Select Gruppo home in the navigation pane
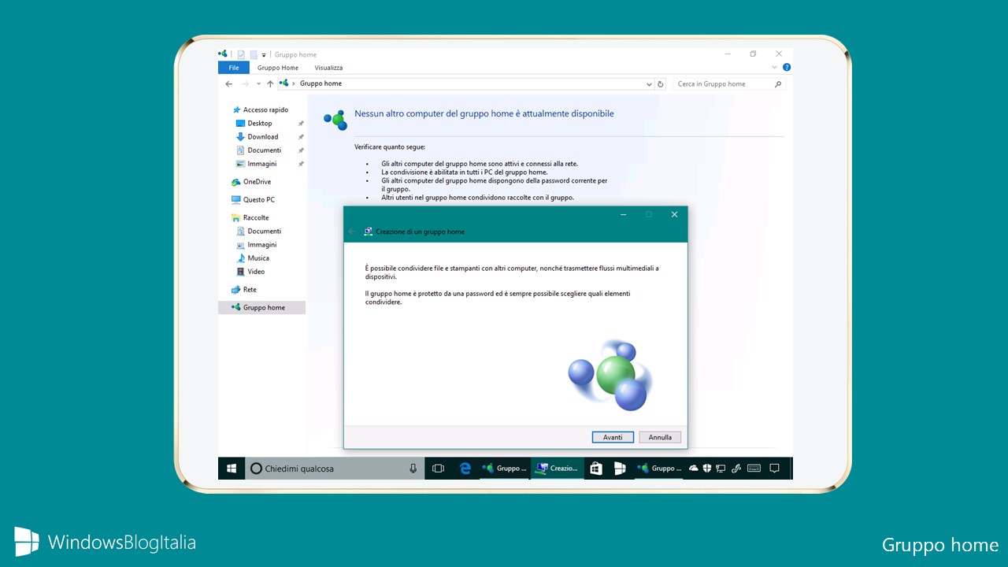The width and height of the screenshot is (1008, 567). [262, 307]
